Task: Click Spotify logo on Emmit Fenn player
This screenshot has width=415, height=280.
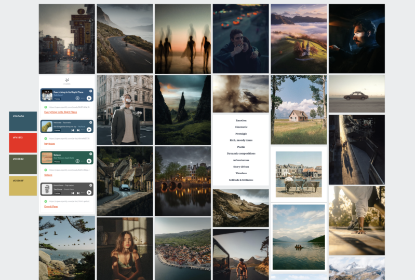Action: (90, 186)
